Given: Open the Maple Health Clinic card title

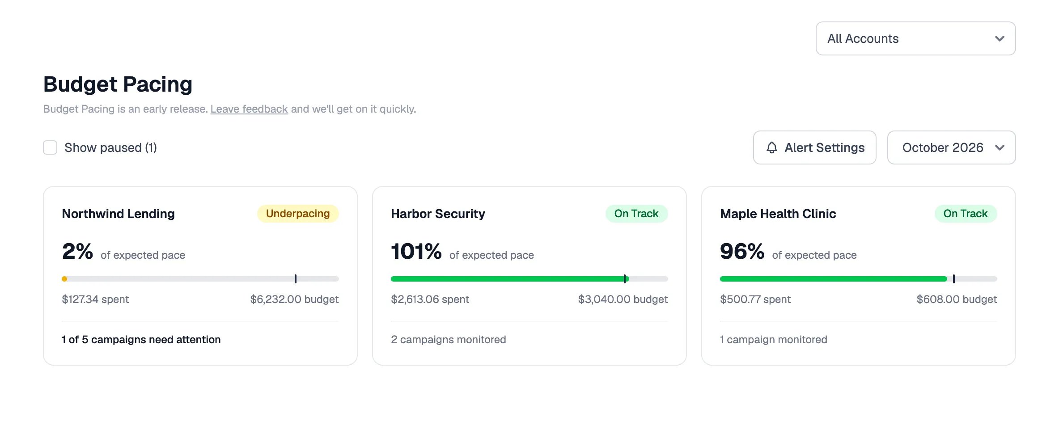Looking at the screenshot, I should (778, 214).
